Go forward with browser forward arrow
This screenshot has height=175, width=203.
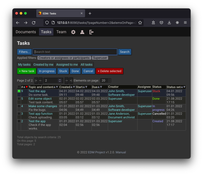(x=26, y=23)
